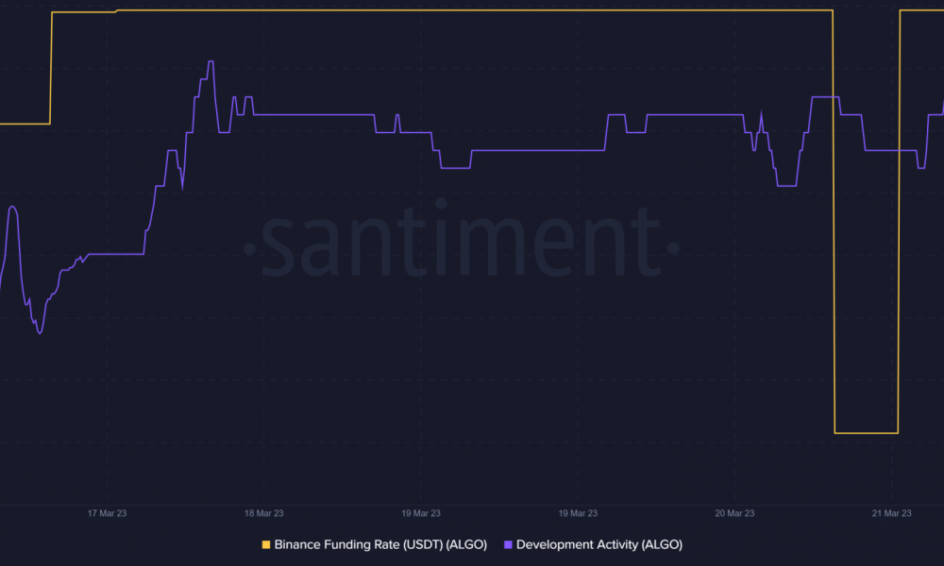
Task: Toggle the Binance Funding Rate (USDT) (ALGO) legend label
Action: click(x=380, y=545)
